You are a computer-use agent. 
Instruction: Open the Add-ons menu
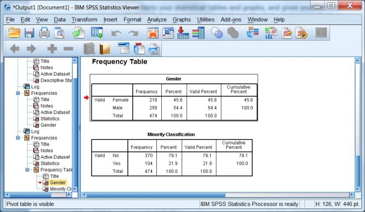pos(231,20)
